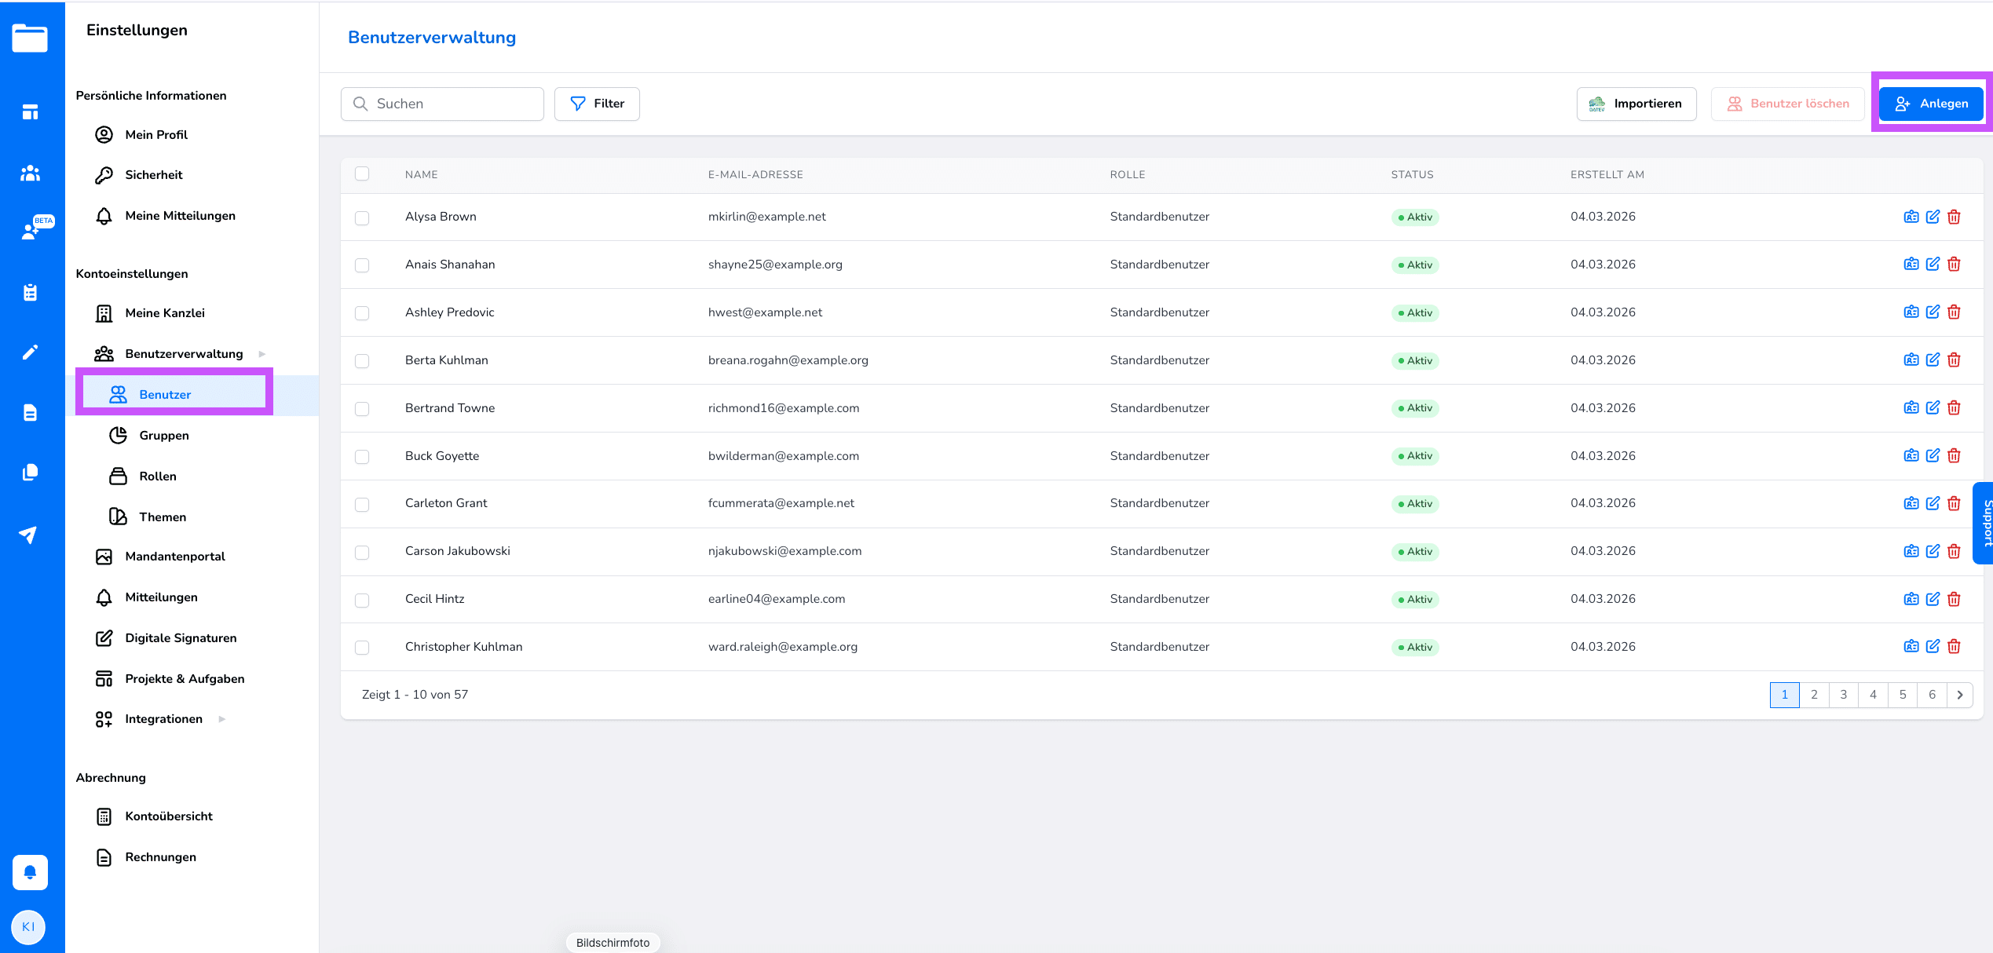Collapse the Benutzerverwaltung tree arrow

[262, 354]
